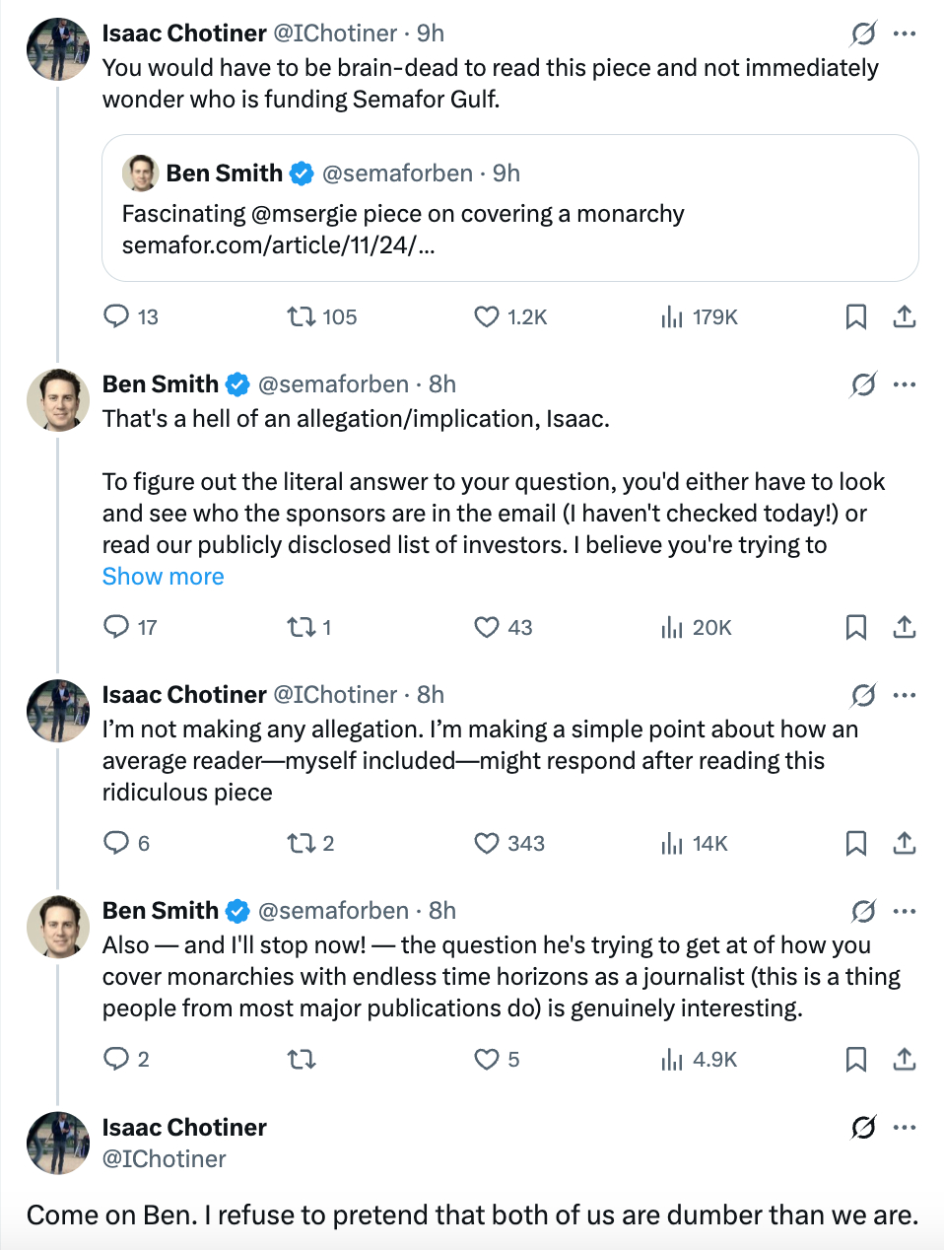The height and width of the screenshot is (1250, 944).
Task: Retweet the post with 105 reposts
Action: (301, 316)
